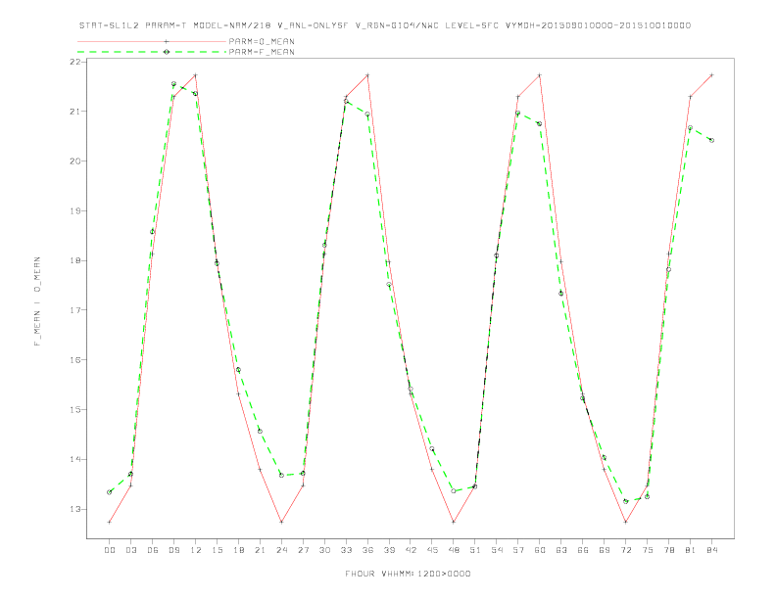Click x-axis tick label 15
This screenshot has width=776, height=599.
pos(217,550)
